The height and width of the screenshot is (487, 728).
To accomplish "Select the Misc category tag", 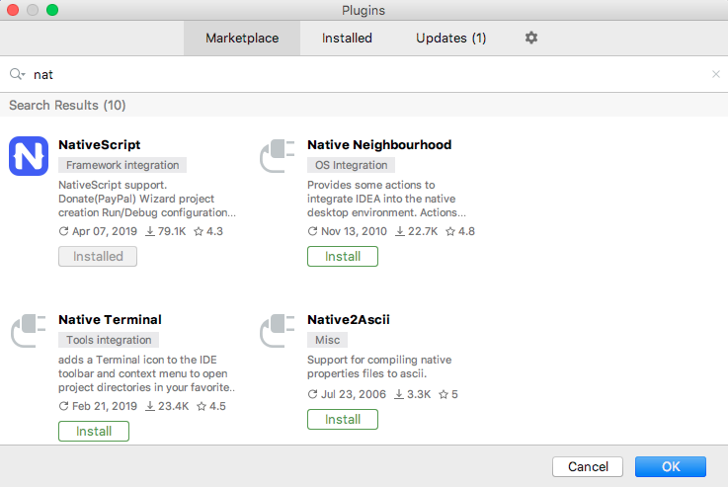I will click(x=327, y=340).
